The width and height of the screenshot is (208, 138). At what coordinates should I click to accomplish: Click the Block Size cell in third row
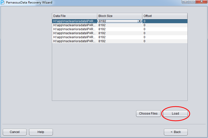[x=120, y=29]
